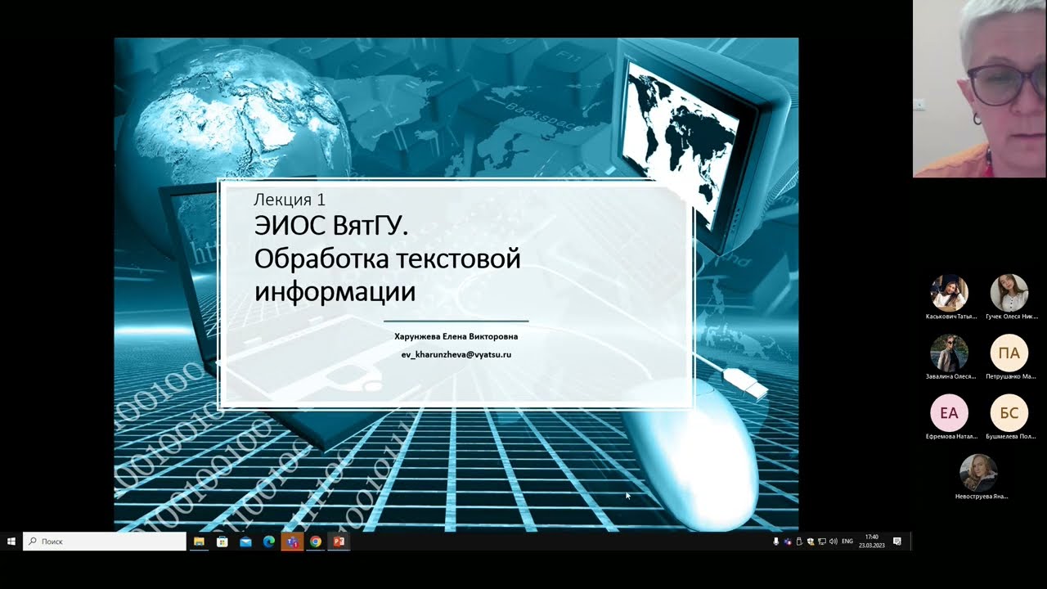Image resolution: width=1047 pixels, height=589 pixels.
Task: Open Google Chrome from the taskbar
Action: [x=316, y=542]
